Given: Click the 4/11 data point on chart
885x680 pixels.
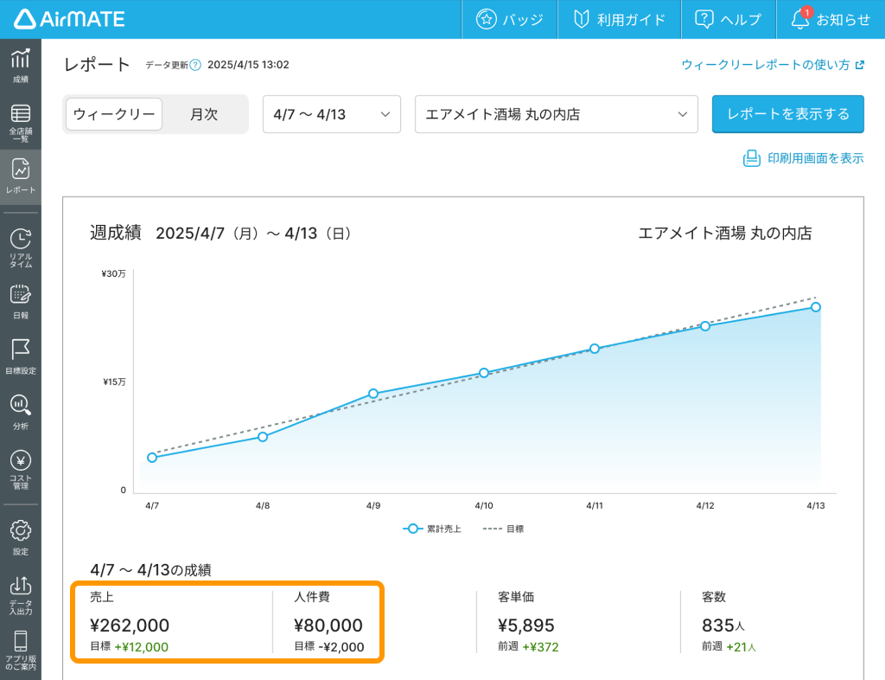Looking at the screenshot, I should (595, 349).
